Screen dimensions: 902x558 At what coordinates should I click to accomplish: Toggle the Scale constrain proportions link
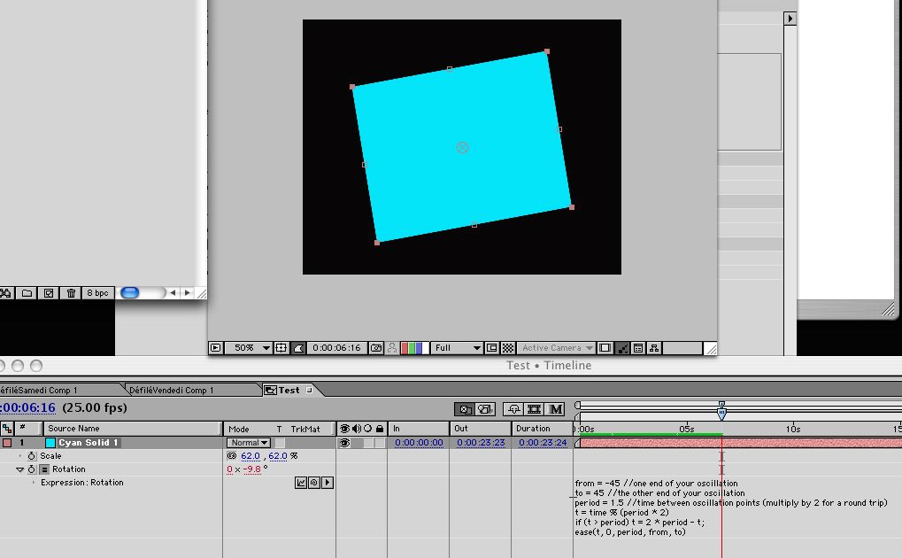232,455
